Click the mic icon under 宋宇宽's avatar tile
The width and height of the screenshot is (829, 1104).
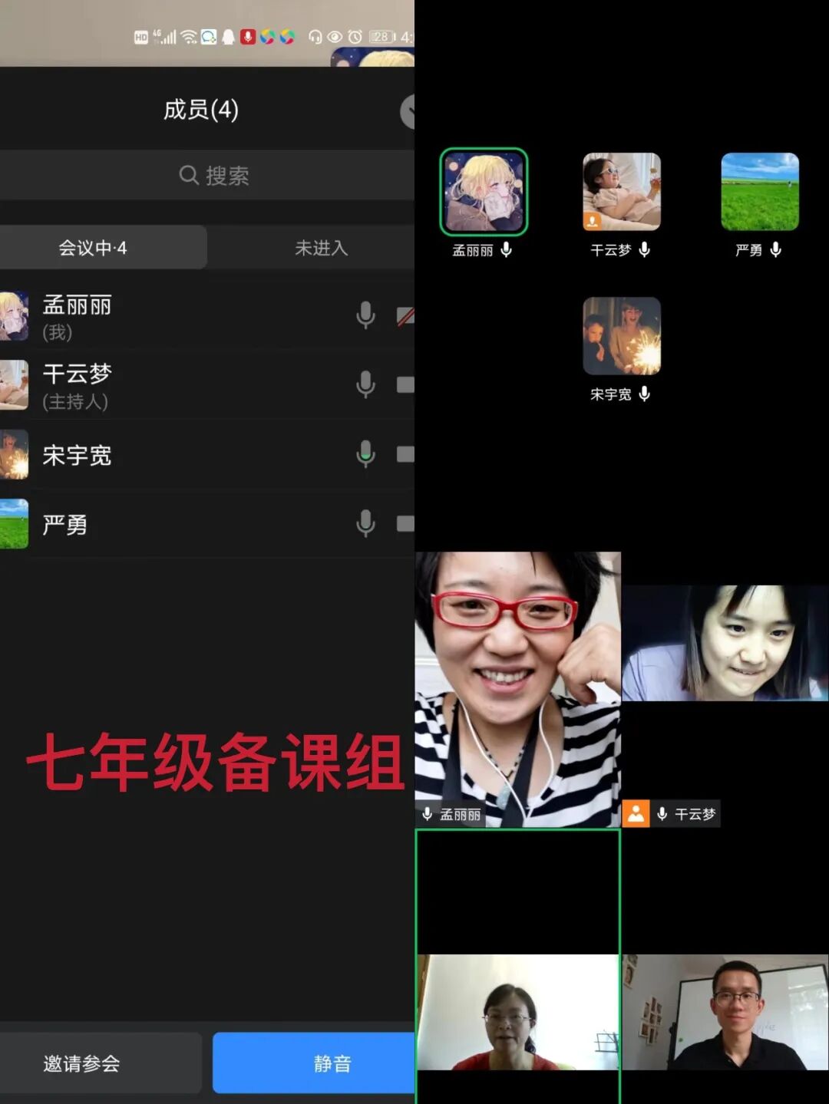pyautogui.click(x=644, y=394)
